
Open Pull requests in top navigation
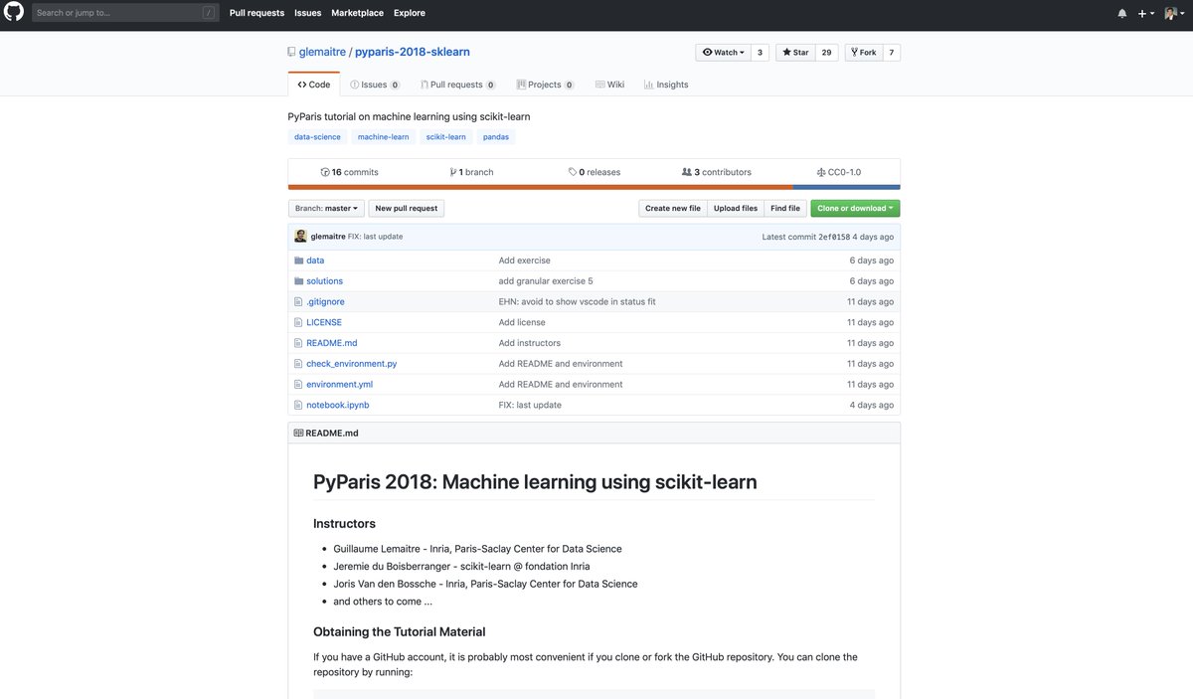[x=256, y=13]
